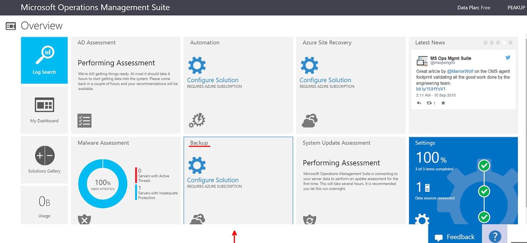Open the AD Assessment tile heading

(97, 42)
